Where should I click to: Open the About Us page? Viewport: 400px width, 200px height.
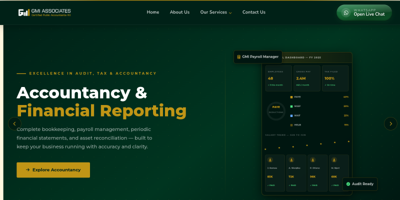[x=179, y=12]
